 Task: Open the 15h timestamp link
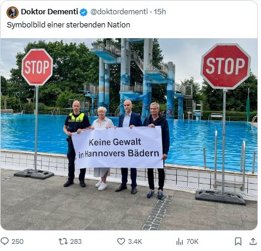click(160, 12)
